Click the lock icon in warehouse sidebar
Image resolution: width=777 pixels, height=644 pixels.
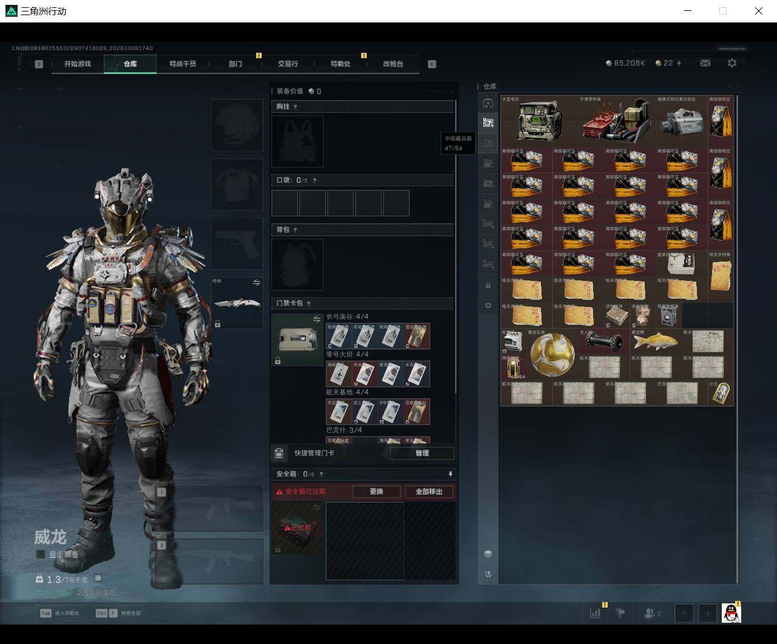point(488,285)
